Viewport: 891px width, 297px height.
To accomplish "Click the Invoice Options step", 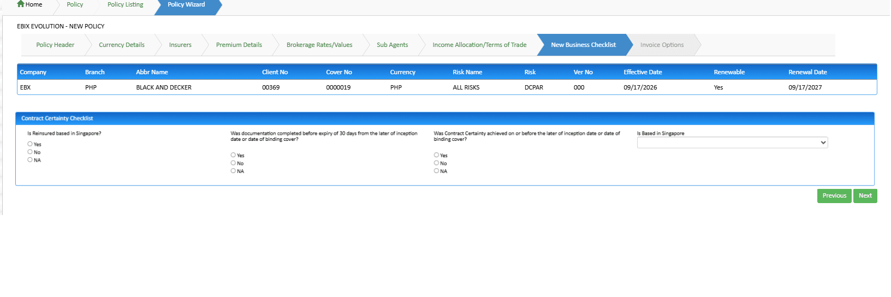I will click(662, 45).
